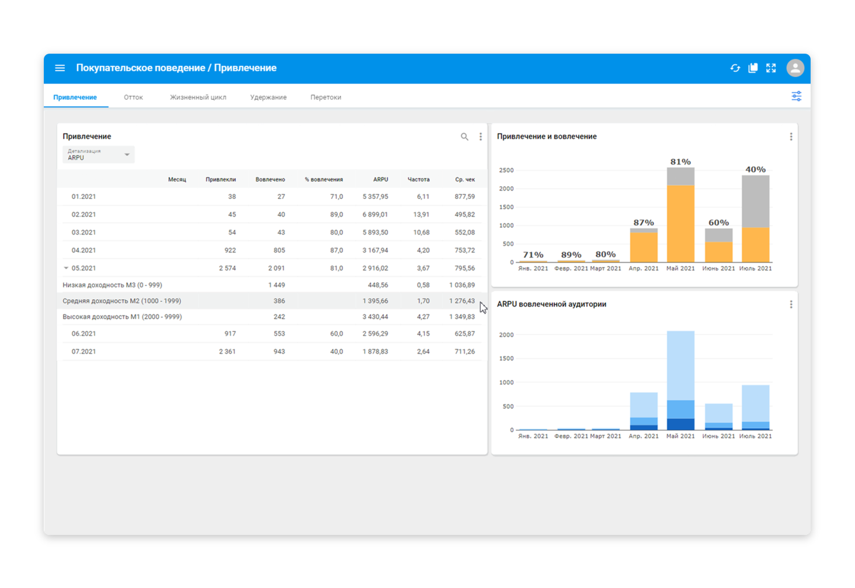
Task: Select the 01.2021 table row
Action: click(272, 197)
